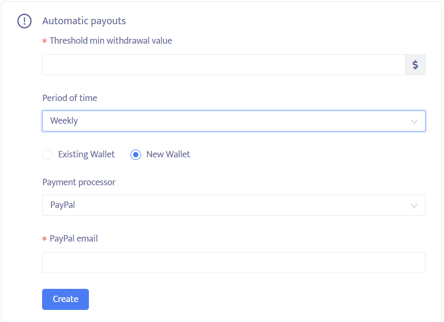444x322 pixels.
Task: Click the exclamation alert icon
Action: (x=25, y=21)
